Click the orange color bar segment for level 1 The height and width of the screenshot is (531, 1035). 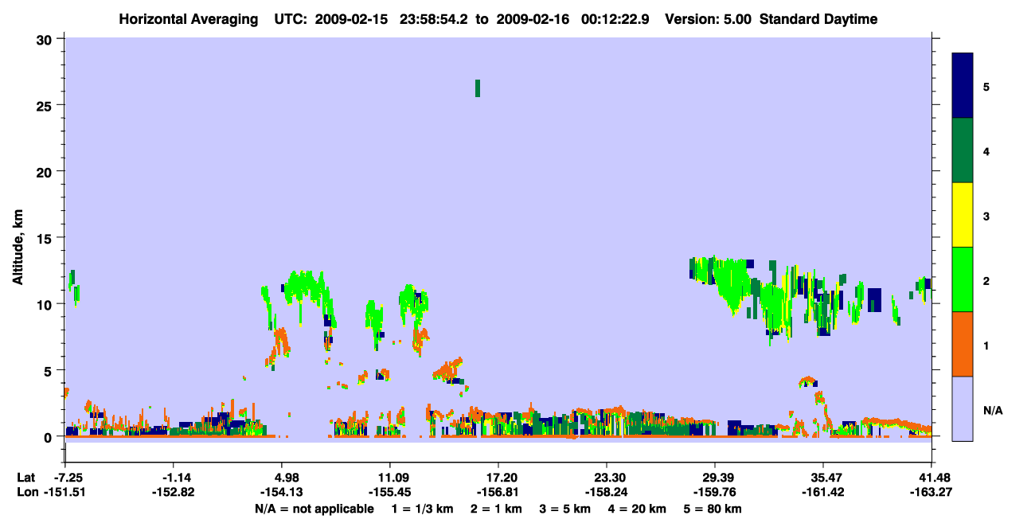point(963,344)
